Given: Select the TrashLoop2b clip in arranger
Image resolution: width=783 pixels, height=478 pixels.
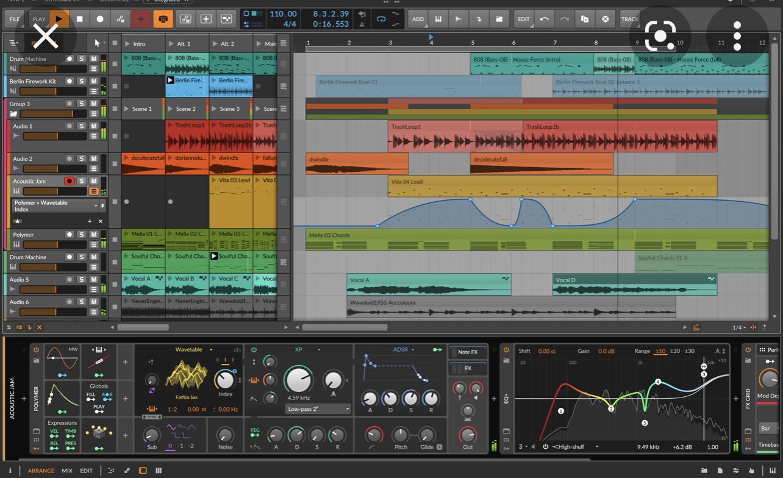Looking at the screenshot, I should [620, 136].
